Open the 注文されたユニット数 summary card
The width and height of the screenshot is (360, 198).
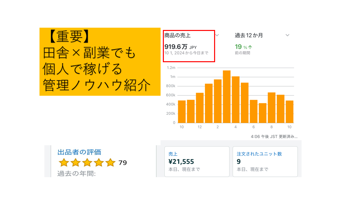[x=265, y=162]
